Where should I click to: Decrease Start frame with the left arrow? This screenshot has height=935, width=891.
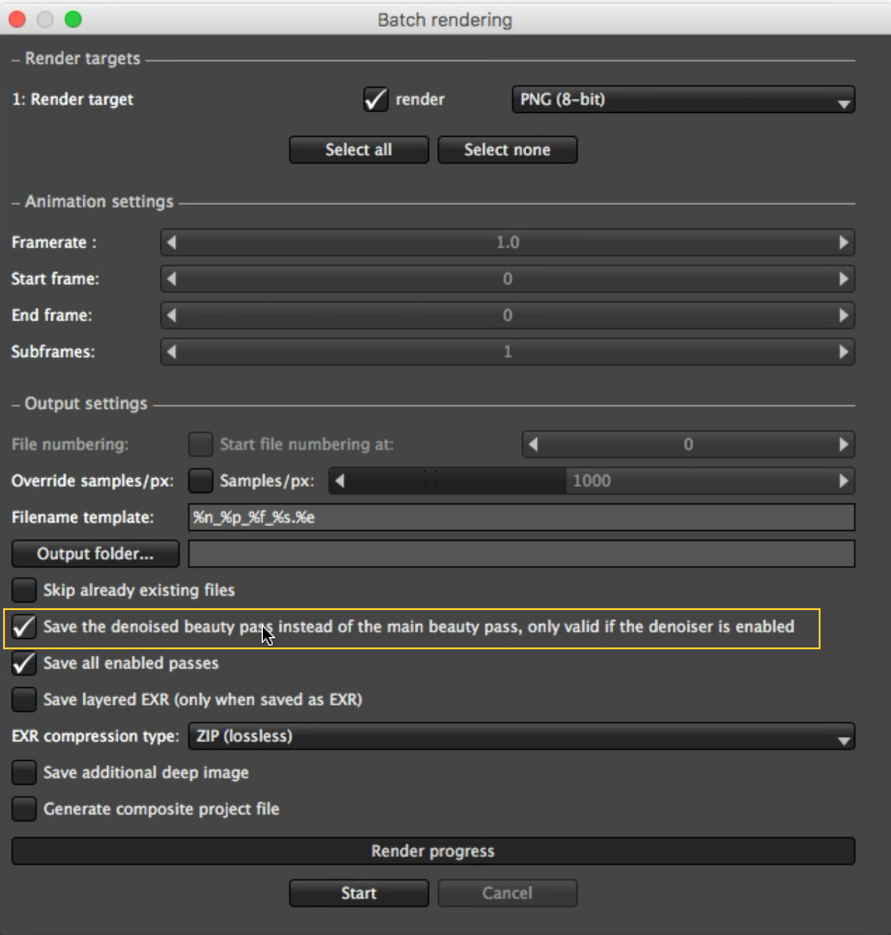pyautogui.click(x=172, y=279)
